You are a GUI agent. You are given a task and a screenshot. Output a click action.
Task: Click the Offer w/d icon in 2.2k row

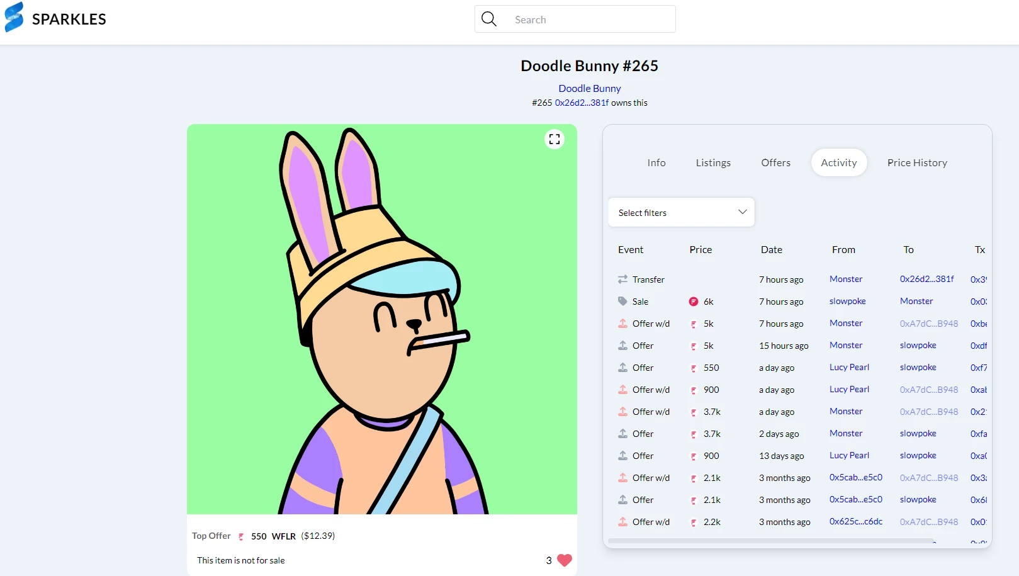coord(622,521)
